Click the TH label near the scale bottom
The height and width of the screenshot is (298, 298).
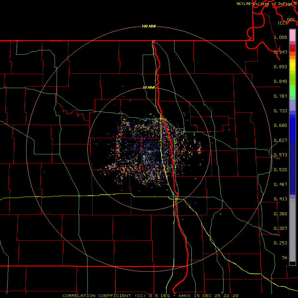click(284, 258)
